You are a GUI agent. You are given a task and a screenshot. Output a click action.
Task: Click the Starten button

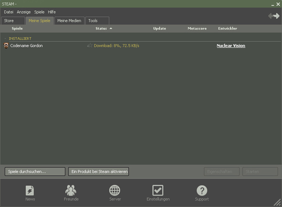point(260,171)
